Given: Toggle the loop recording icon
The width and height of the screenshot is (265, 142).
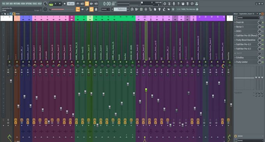Looking at the screenshot, I should click(x=96, y=3).
